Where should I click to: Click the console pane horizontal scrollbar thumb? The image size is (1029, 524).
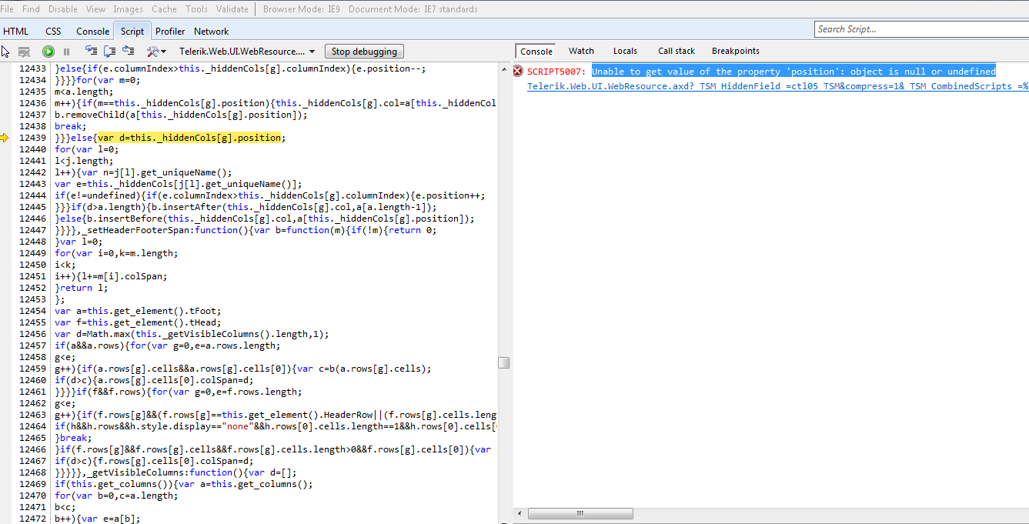pyautogui.click(x=580, y=513)
